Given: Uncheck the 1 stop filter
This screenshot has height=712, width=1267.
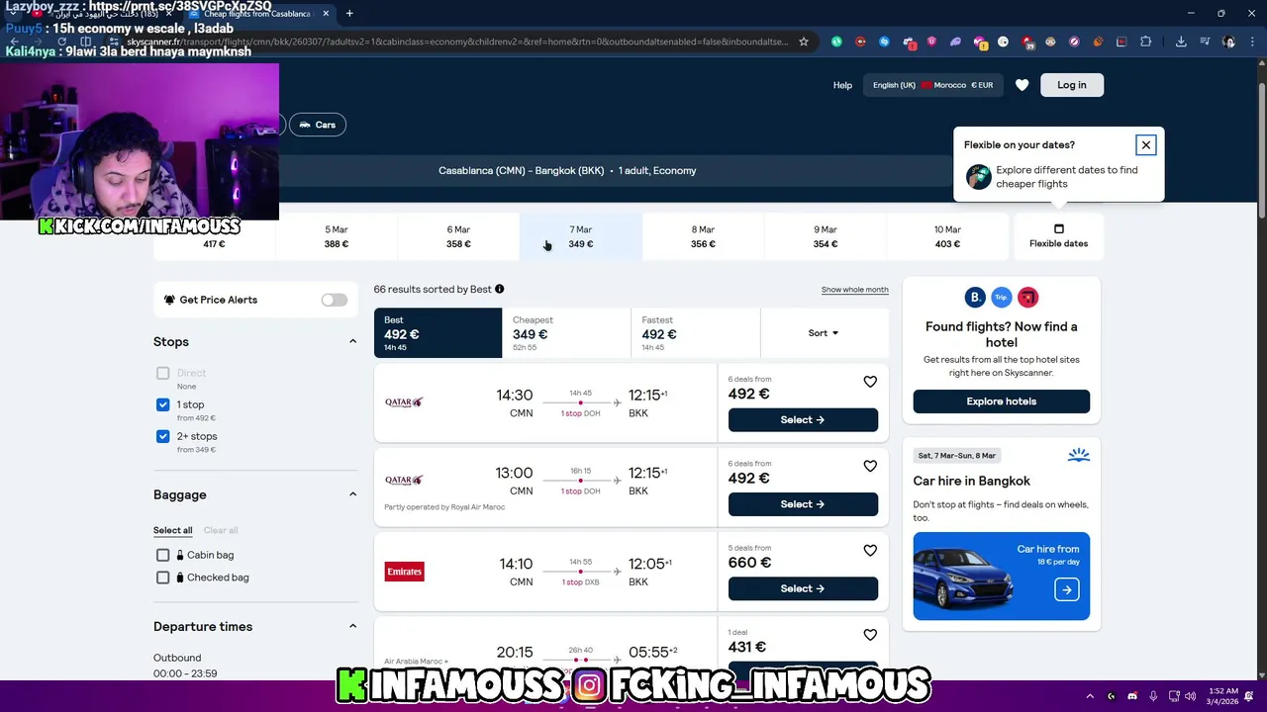Looking at the screenshot, I should pyautogui.click(x=162, y=404).
